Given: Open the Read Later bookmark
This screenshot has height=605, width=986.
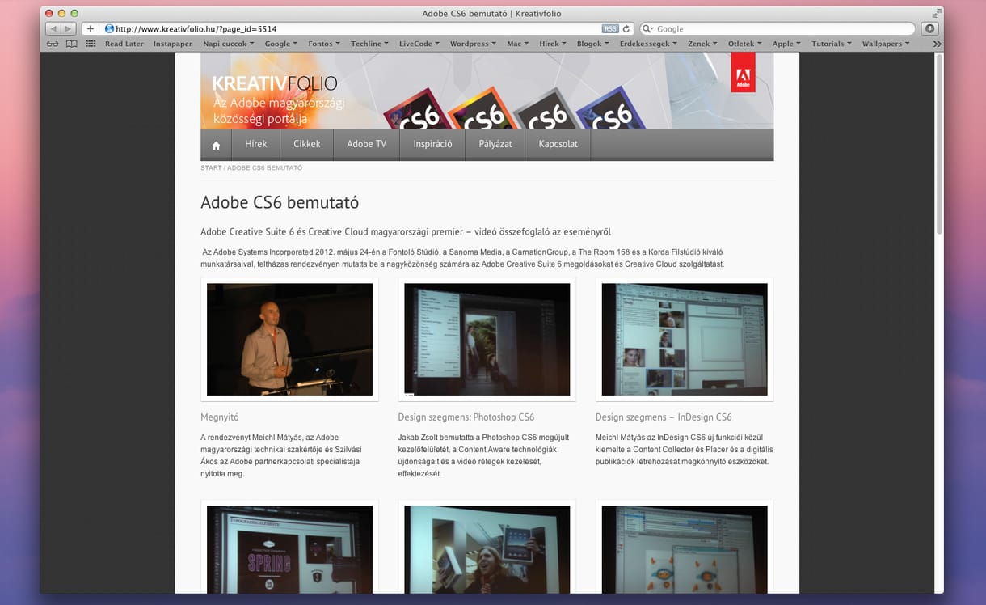Looking at the screenshot, I should tap(124, 44).
